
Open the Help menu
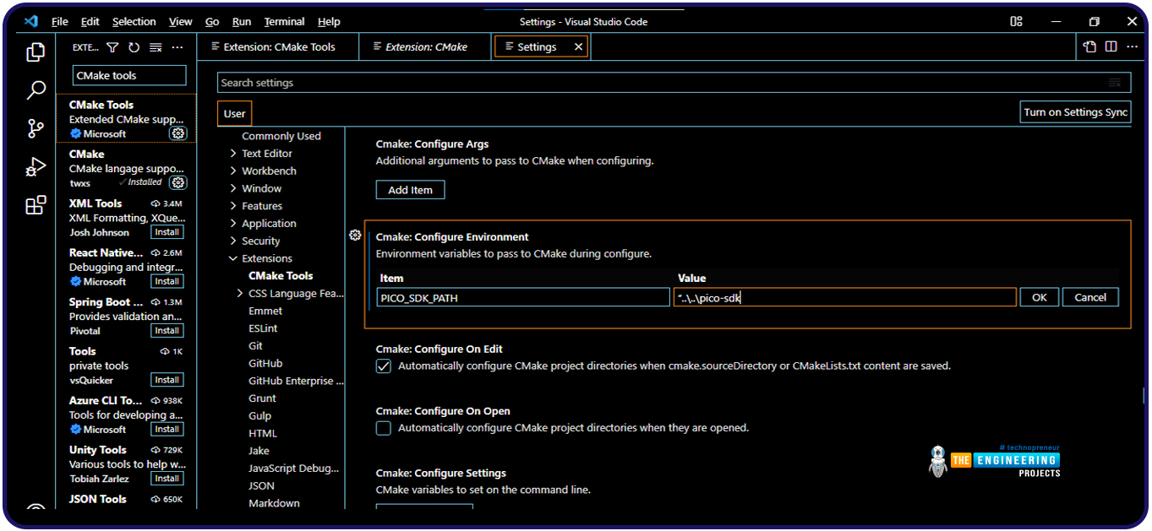click(x=329, y=21)
